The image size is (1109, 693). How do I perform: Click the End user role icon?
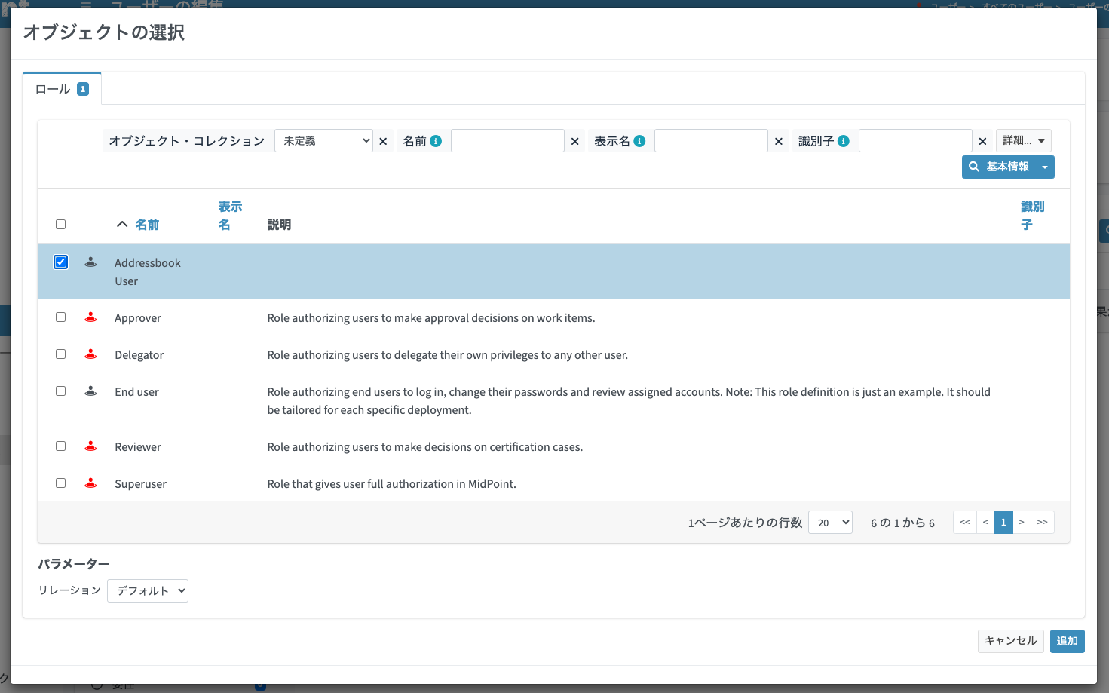[90, 391]
